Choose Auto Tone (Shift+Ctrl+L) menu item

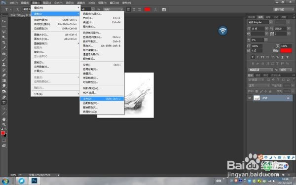tap(55, 20)
